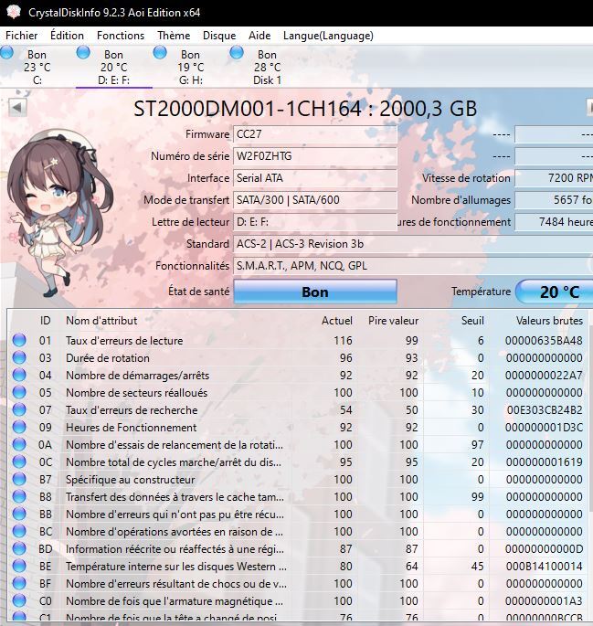Image resolution: width=593 pixels, height=626 pixels.
Task: Click raw value 00E303CB24B2
Action: pos(545,410)
